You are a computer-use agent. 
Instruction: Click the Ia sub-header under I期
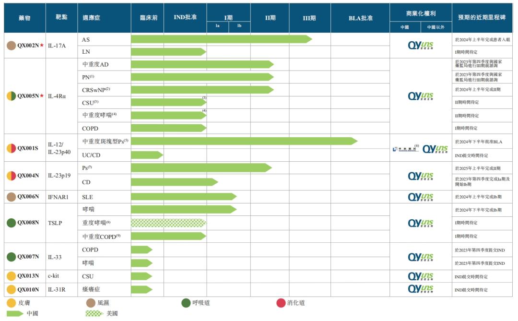[217, 26]
